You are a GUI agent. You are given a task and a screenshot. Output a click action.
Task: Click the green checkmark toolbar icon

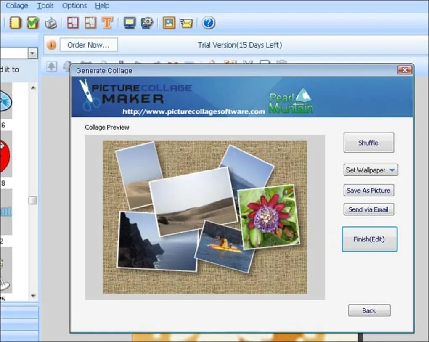(x=33, y=23)
